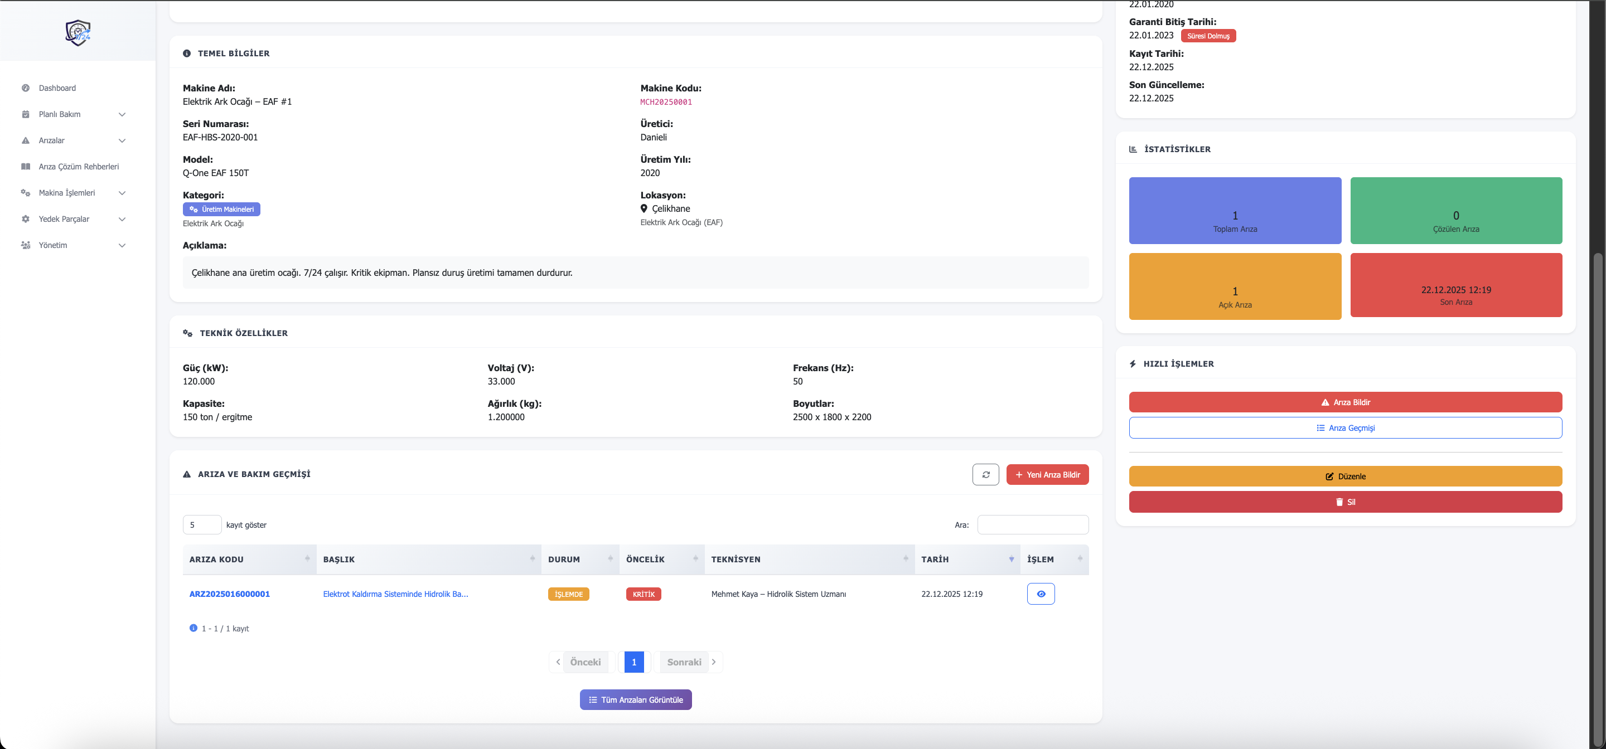Click the orange Düzenle button

[1345, 476]
